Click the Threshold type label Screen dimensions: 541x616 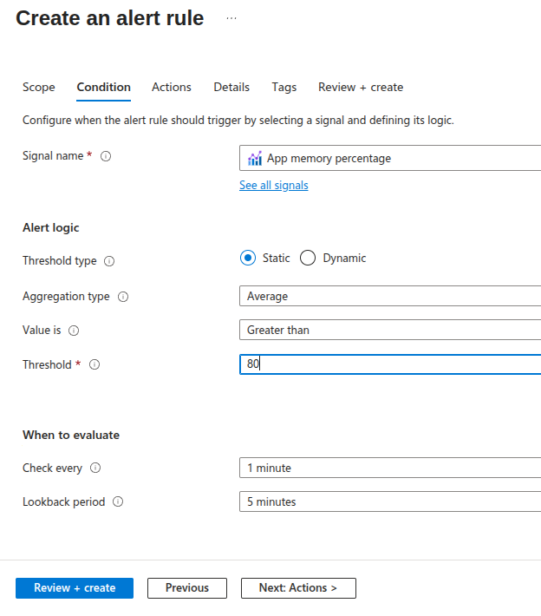[x=60, y=261]
